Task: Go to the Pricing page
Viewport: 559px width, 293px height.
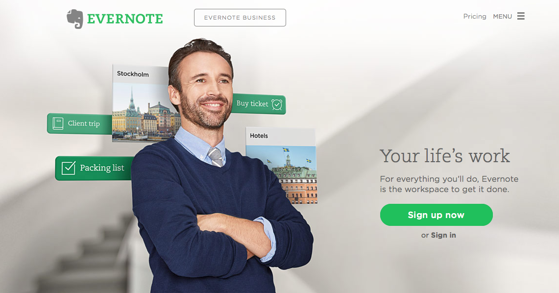Action: point(475,16)
